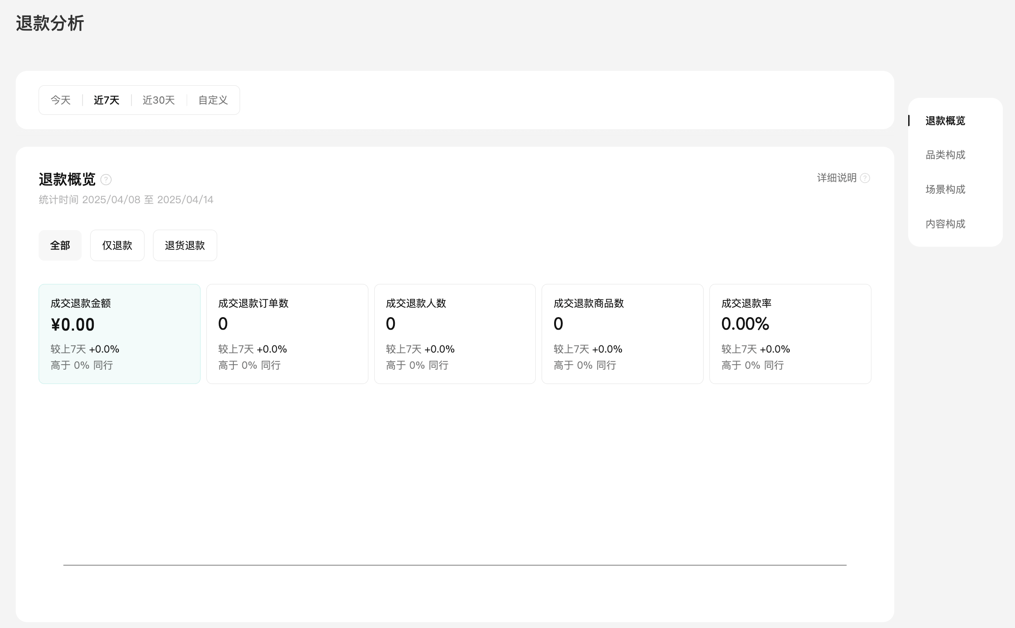
Task: Open 详细说明 detailed explanation link
Action: pos(836,178)
